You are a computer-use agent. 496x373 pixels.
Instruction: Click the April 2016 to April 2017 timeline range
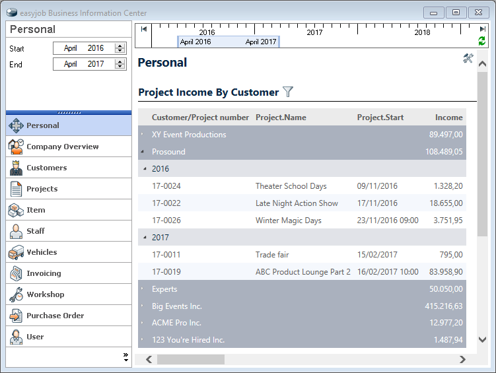tap(228, 42)
